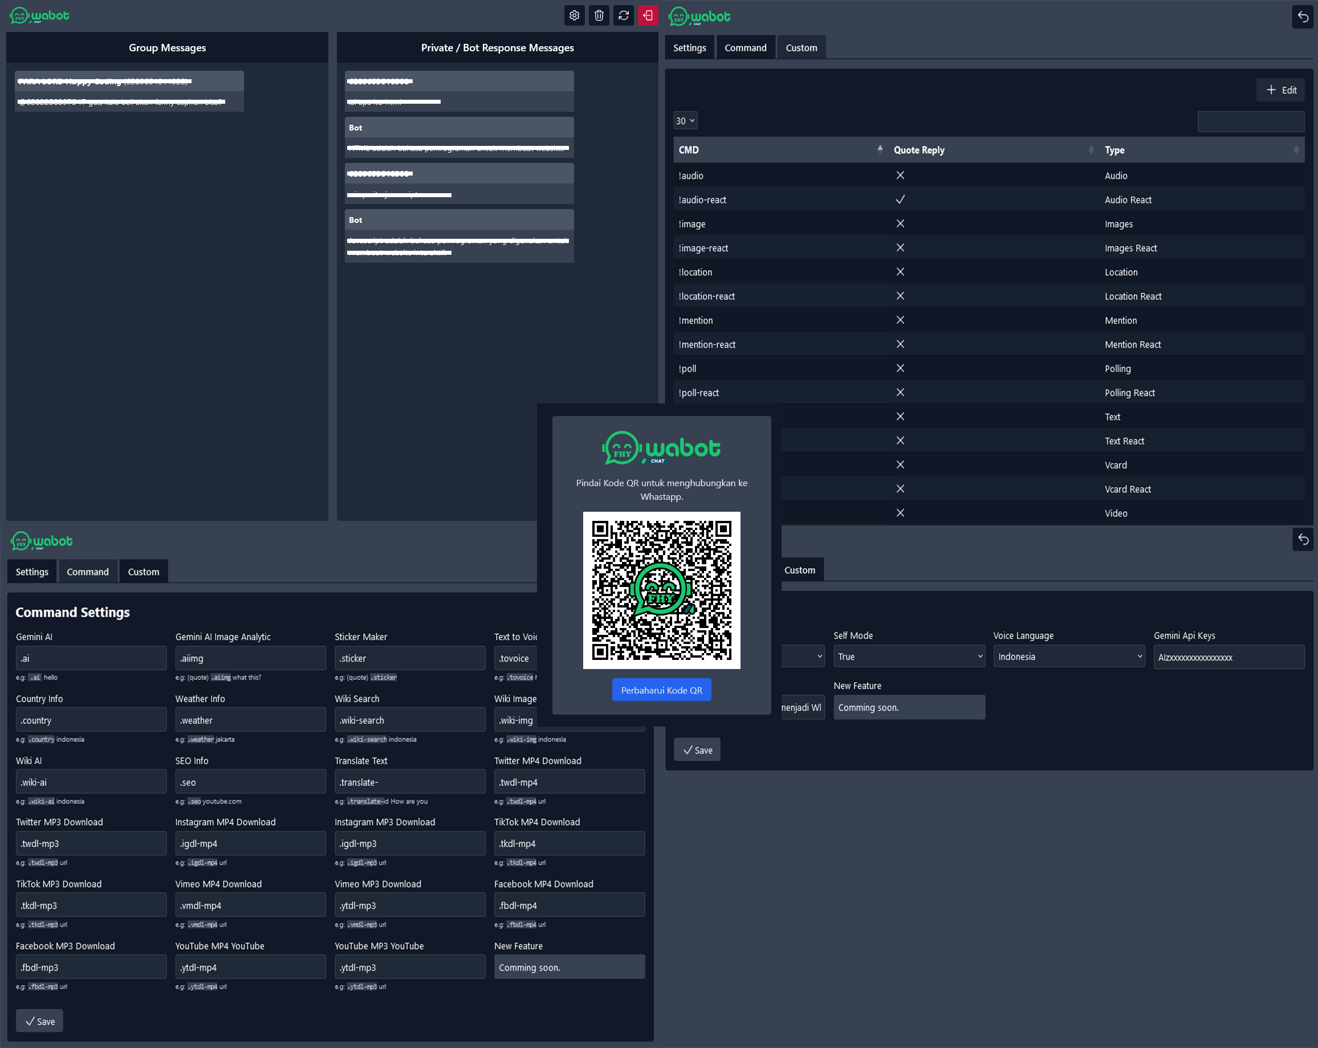Click the trash delete messages icon
The image size is (1318, 1048).
[x=599, y=16]
